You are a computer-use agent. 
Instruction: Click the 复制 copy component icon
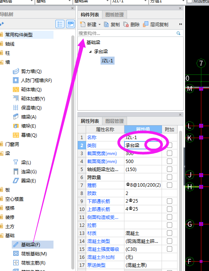(x=107, y=25)
